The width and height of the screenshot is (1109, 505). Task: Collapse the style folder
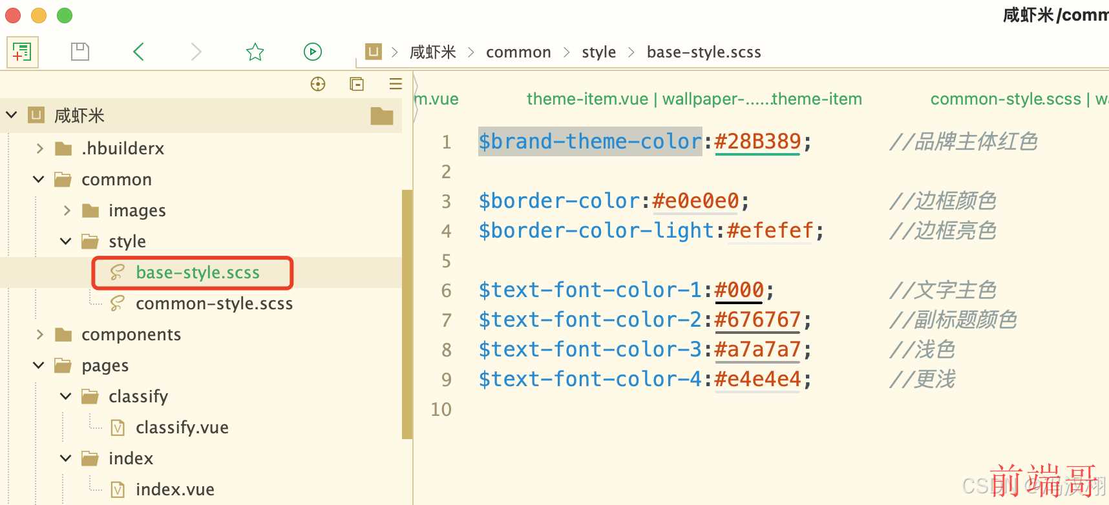click(66, 242)
